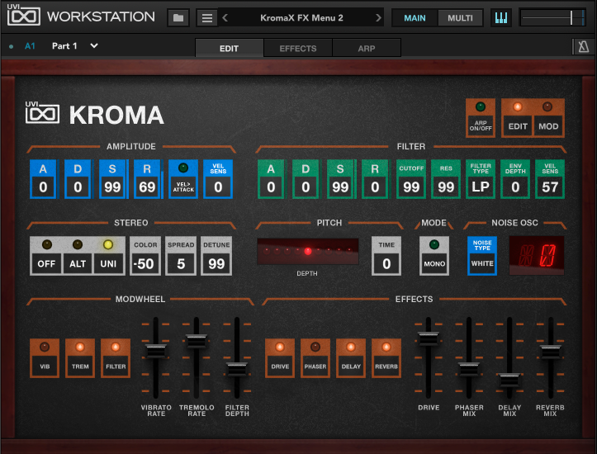Viewport: 597px width, 454px height.
Task: Click the REVERB MIX slider handle
Action: pos(550,352)
